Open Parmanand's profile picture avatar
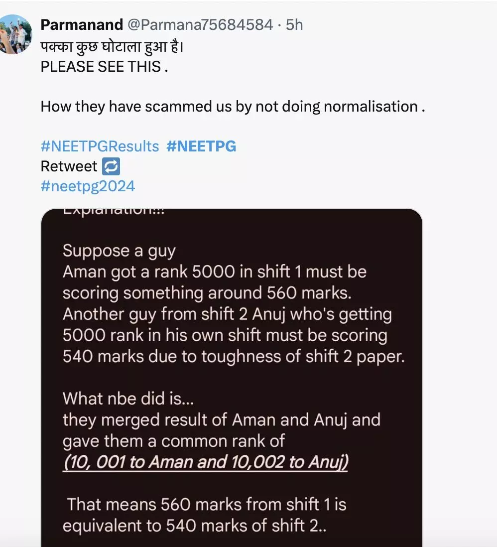 pyautogui.click(x=15, y=34)
